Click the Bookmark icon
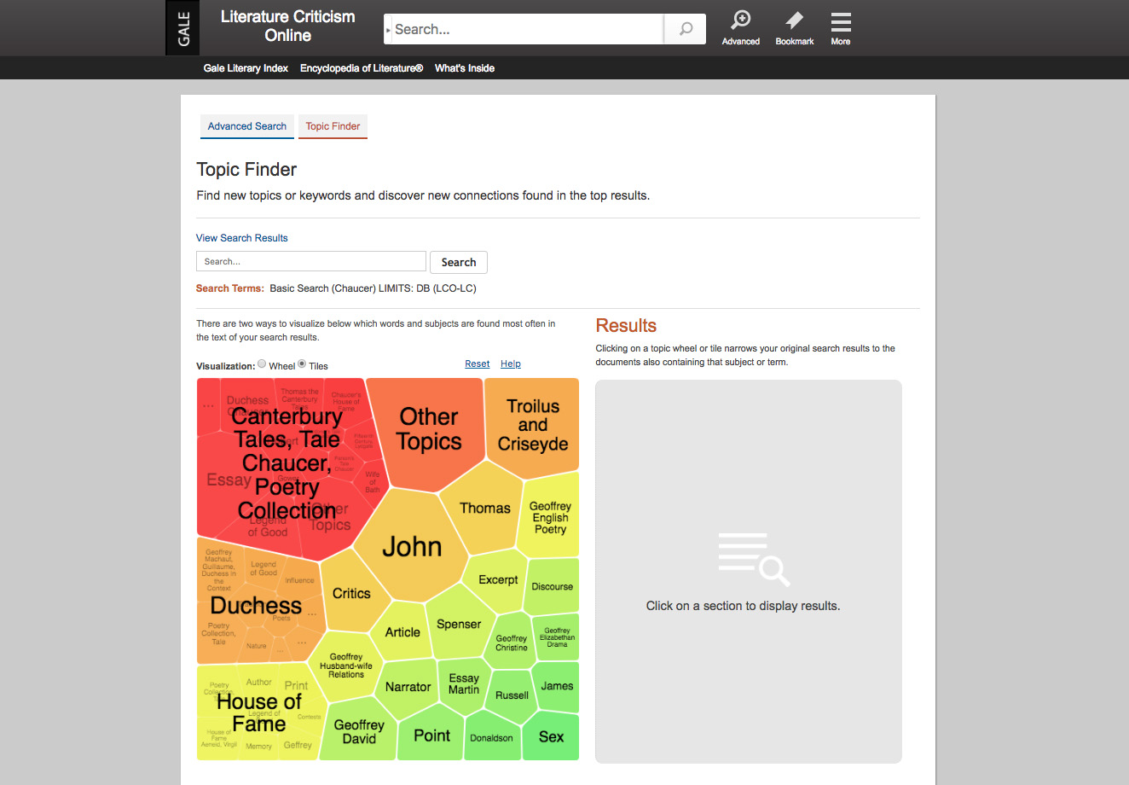The width and height of the screenshot is (1129, 785). click(794, 28)
